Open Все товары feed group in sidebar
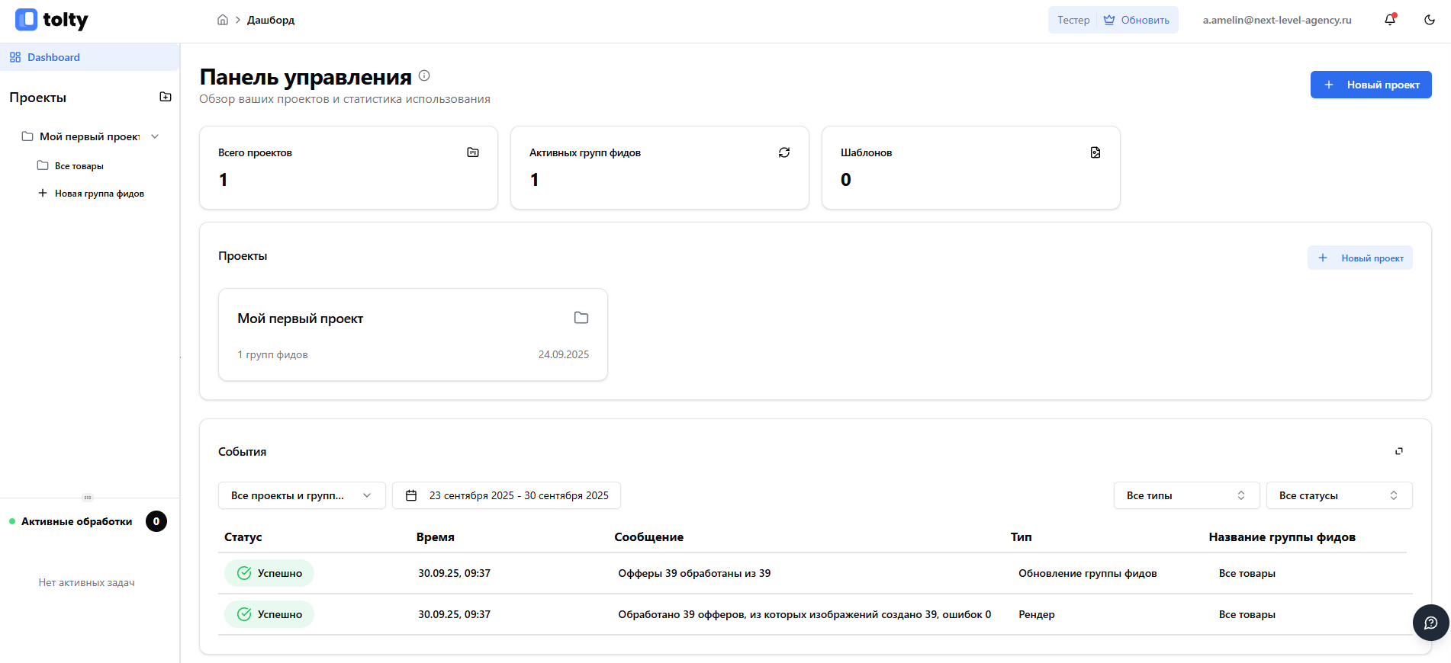This screenshot has height=663, width=1451. coord(79,165)
